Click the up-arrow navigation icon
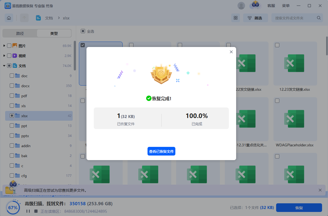Screen dimensions: 328x216 tap(24, 18)
